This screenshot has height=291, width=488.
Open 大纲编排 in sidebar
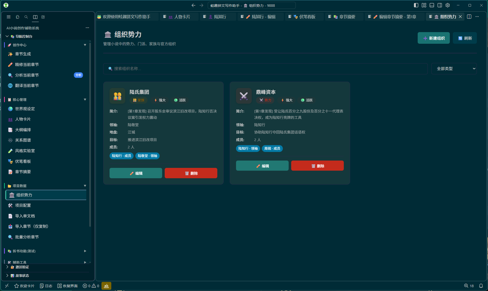click(x=46, y=130)
